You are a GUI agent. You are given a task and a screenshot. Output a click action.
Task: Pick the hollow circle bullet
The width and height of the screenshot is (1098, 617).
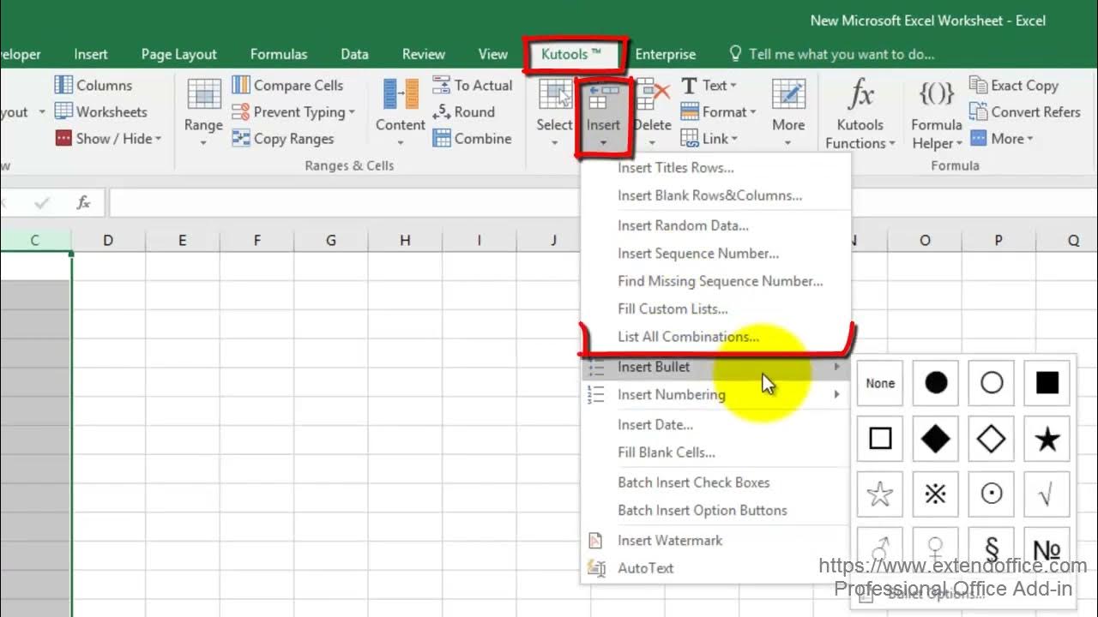tap(992, 383)
